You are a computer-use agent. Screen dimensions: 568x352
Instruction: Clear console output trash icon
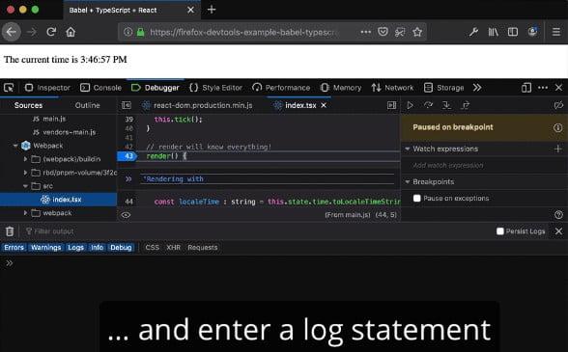click(10, 231)
